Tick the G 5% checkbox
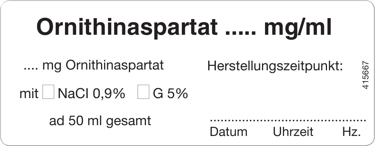375x146 pixels. coord(144,92)
